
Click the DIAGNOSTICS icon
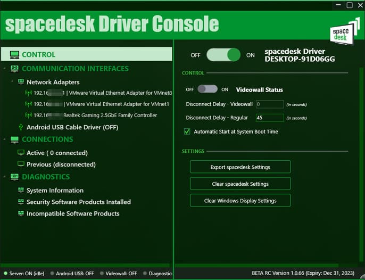(14, 177)
